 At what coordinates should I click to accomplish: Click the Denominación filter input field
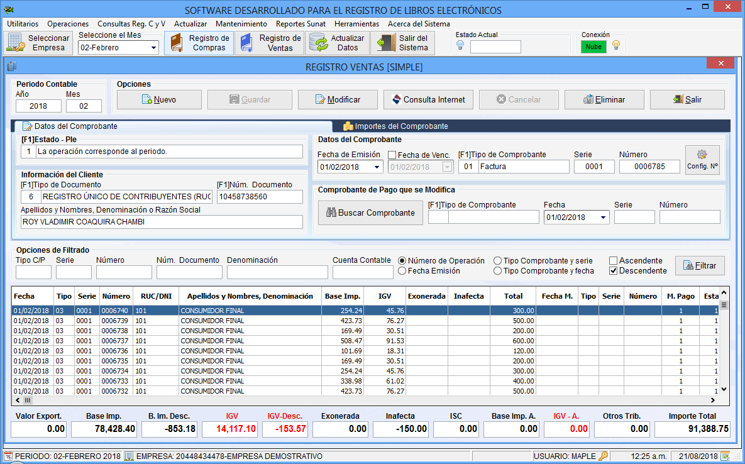click(x=277, y=272)
